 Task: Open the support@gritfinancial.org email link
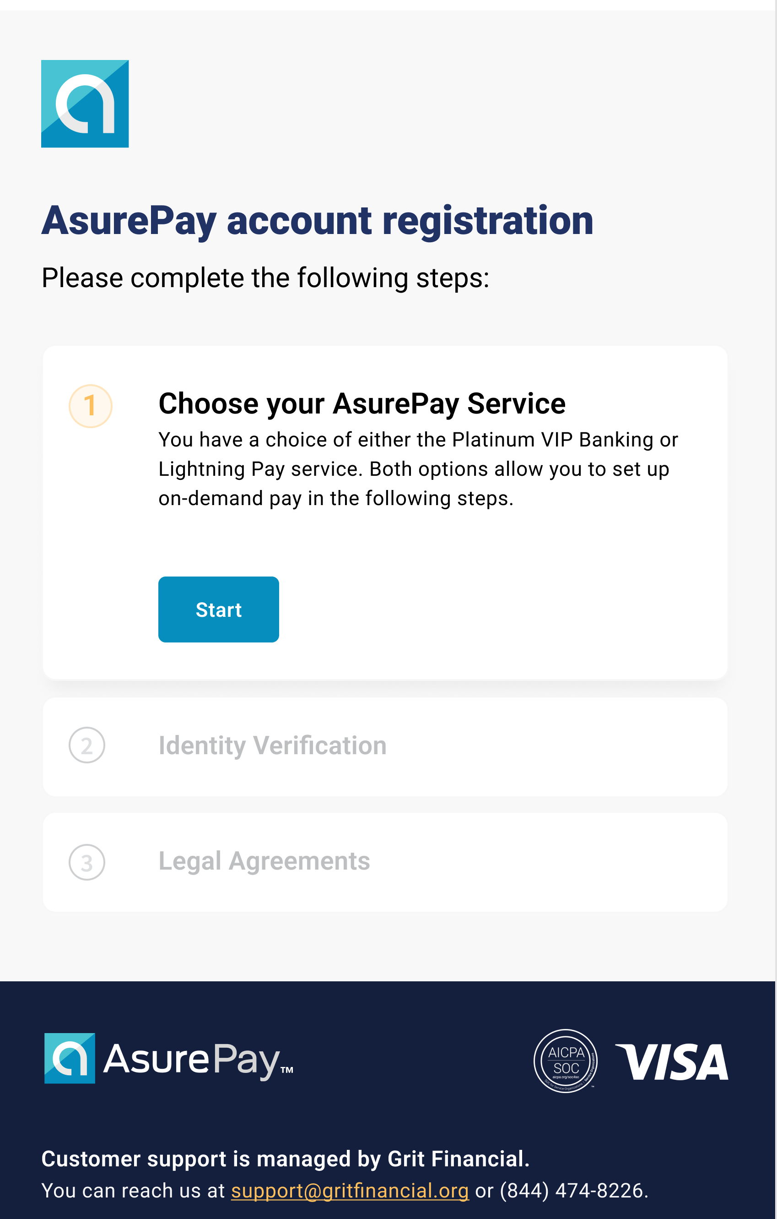[x=350, y=1191]
